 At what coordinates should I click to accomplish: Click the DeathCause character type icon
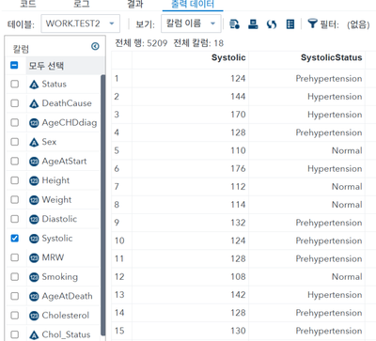(34, 103)
